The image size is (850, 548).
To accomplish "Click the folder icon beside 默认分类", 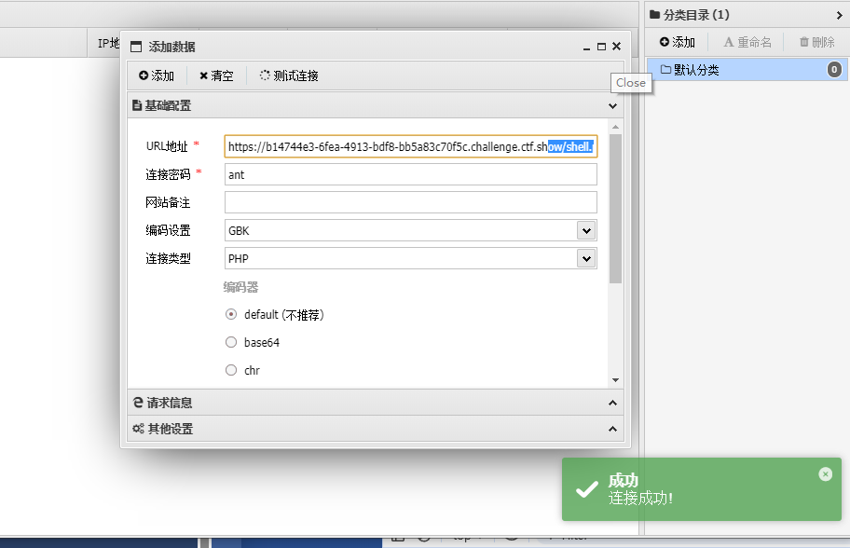I will 665,69.
